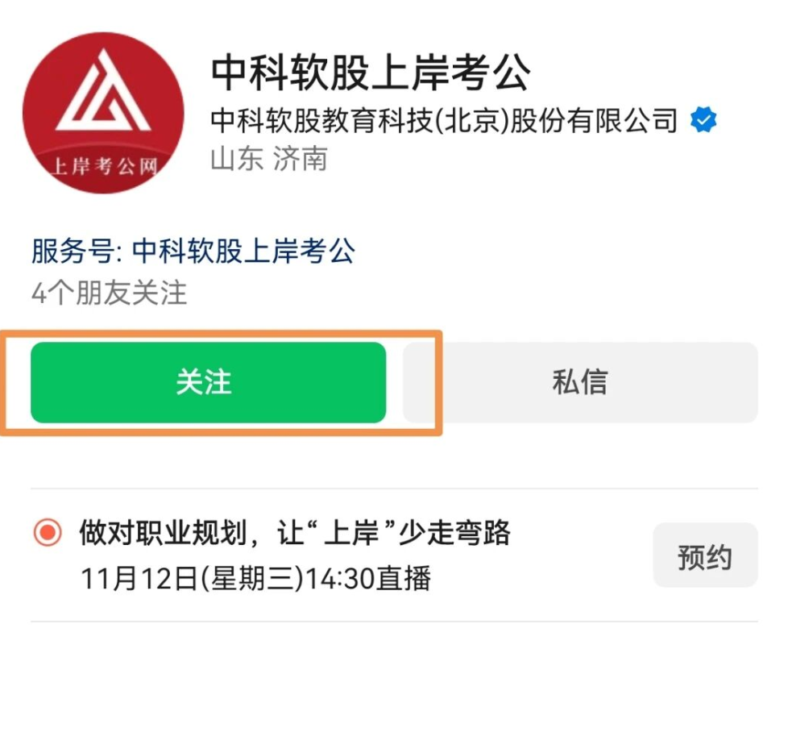792x753 pixels.
Task: Follow the account with the green 关注 button
Action: tap(208, 382)
